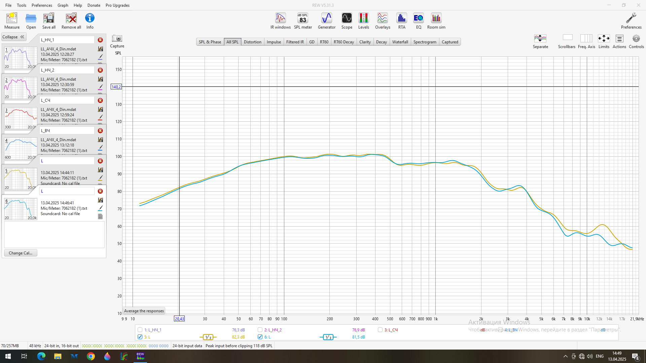
Task: Open the Graph menu
Action: coord(63,5)
